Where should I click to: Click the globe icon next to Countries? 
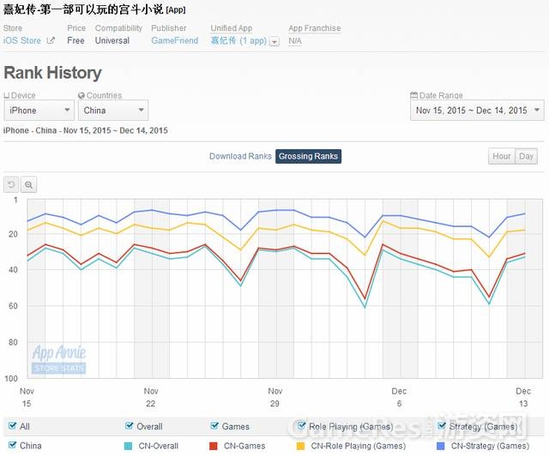81,95
